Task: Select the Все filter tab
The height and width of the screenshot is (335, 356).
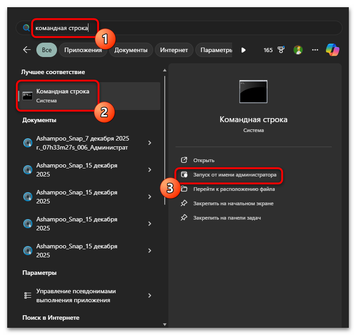Action: pos(47,50)
